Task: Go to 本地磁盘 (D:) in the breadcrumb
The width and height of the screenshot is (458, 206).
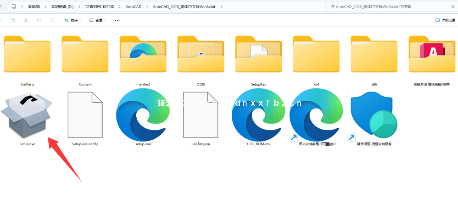Action: tap(62, 7)
